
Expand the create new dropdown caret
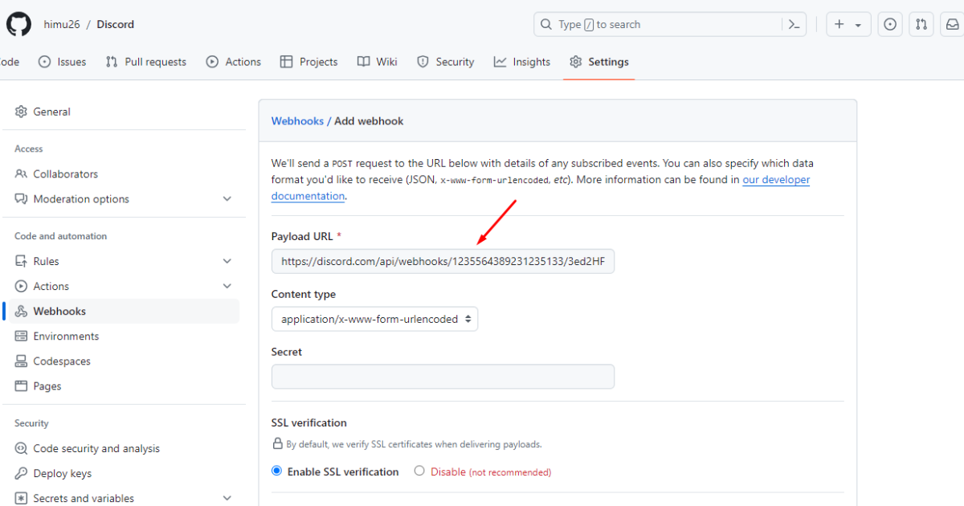pyautogui.click(x=858, y=25)
